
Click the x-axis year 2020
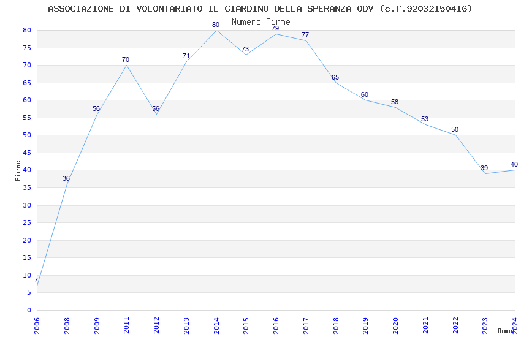click(395, 326)
